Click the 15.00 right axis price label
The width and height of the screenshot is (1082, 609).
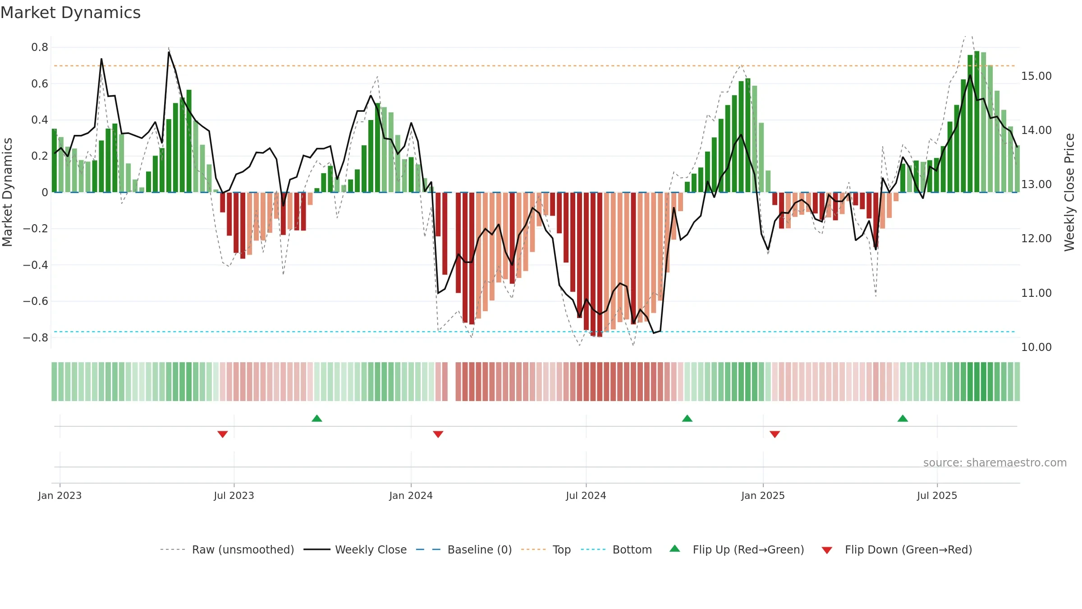[1036, 76]
